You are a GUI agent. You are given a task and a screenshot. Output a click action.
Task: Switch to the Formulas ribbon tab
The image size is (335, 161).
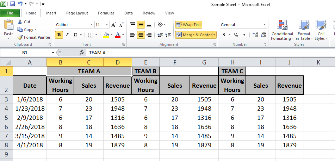pos(106,13)
